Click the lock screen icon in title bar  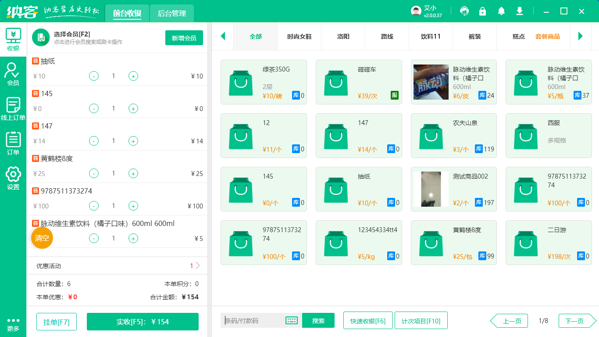(x=482, y=11)
